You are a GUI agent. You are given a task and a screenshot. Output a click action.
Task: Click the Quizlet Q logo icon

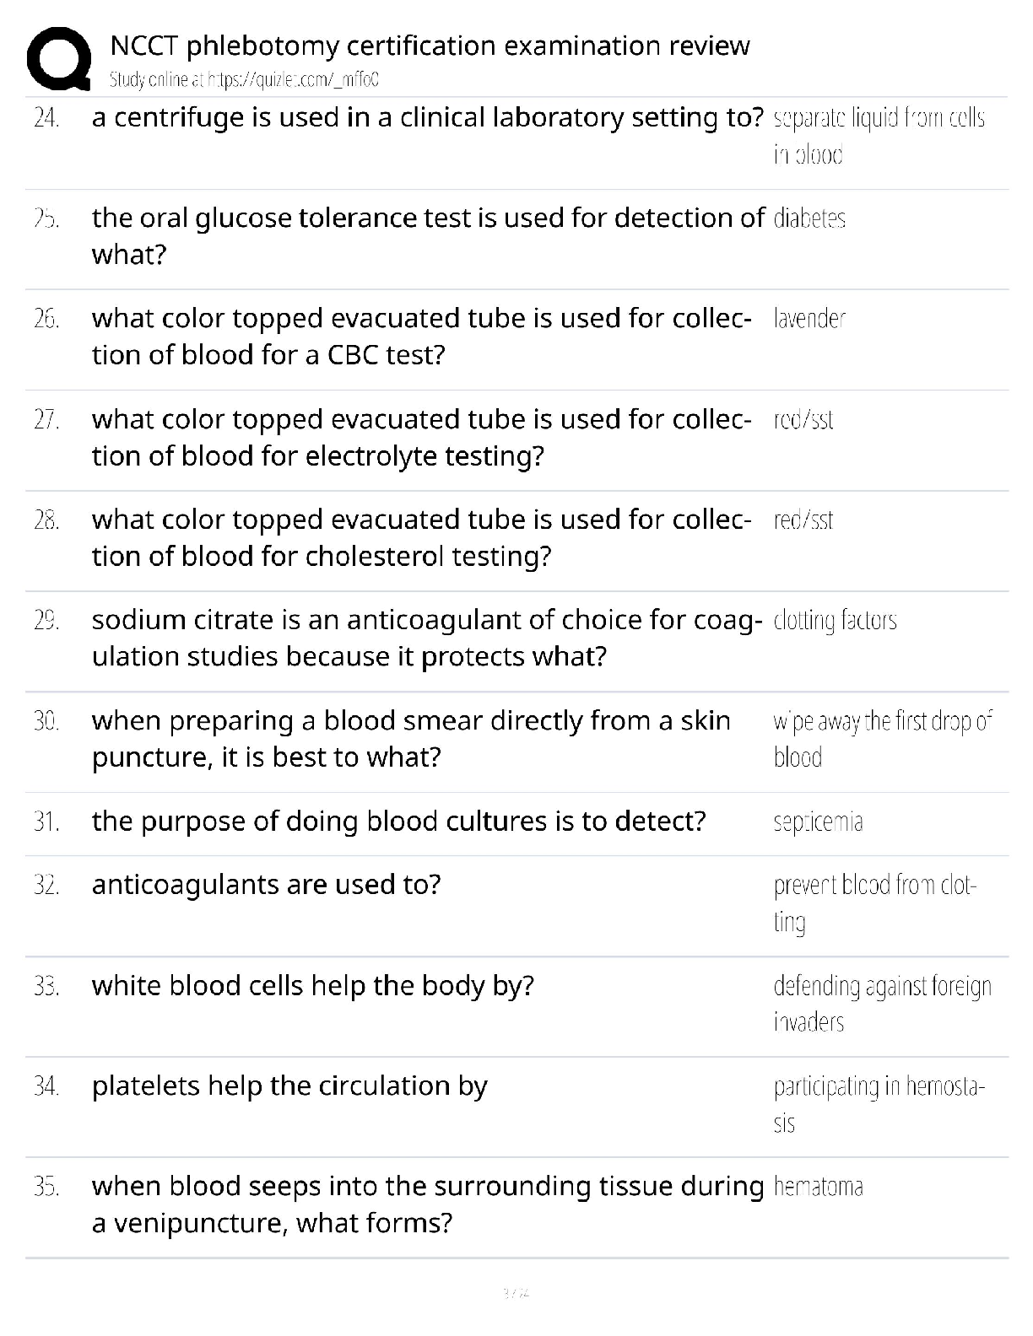[x=58, y=57]
